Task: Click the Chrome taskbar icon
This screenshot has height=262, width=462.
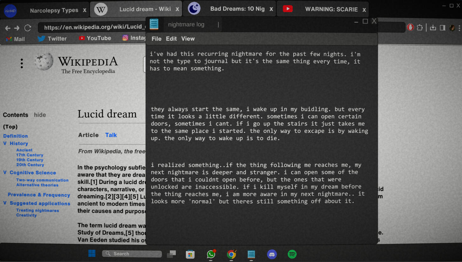Action: coord(232,254)
